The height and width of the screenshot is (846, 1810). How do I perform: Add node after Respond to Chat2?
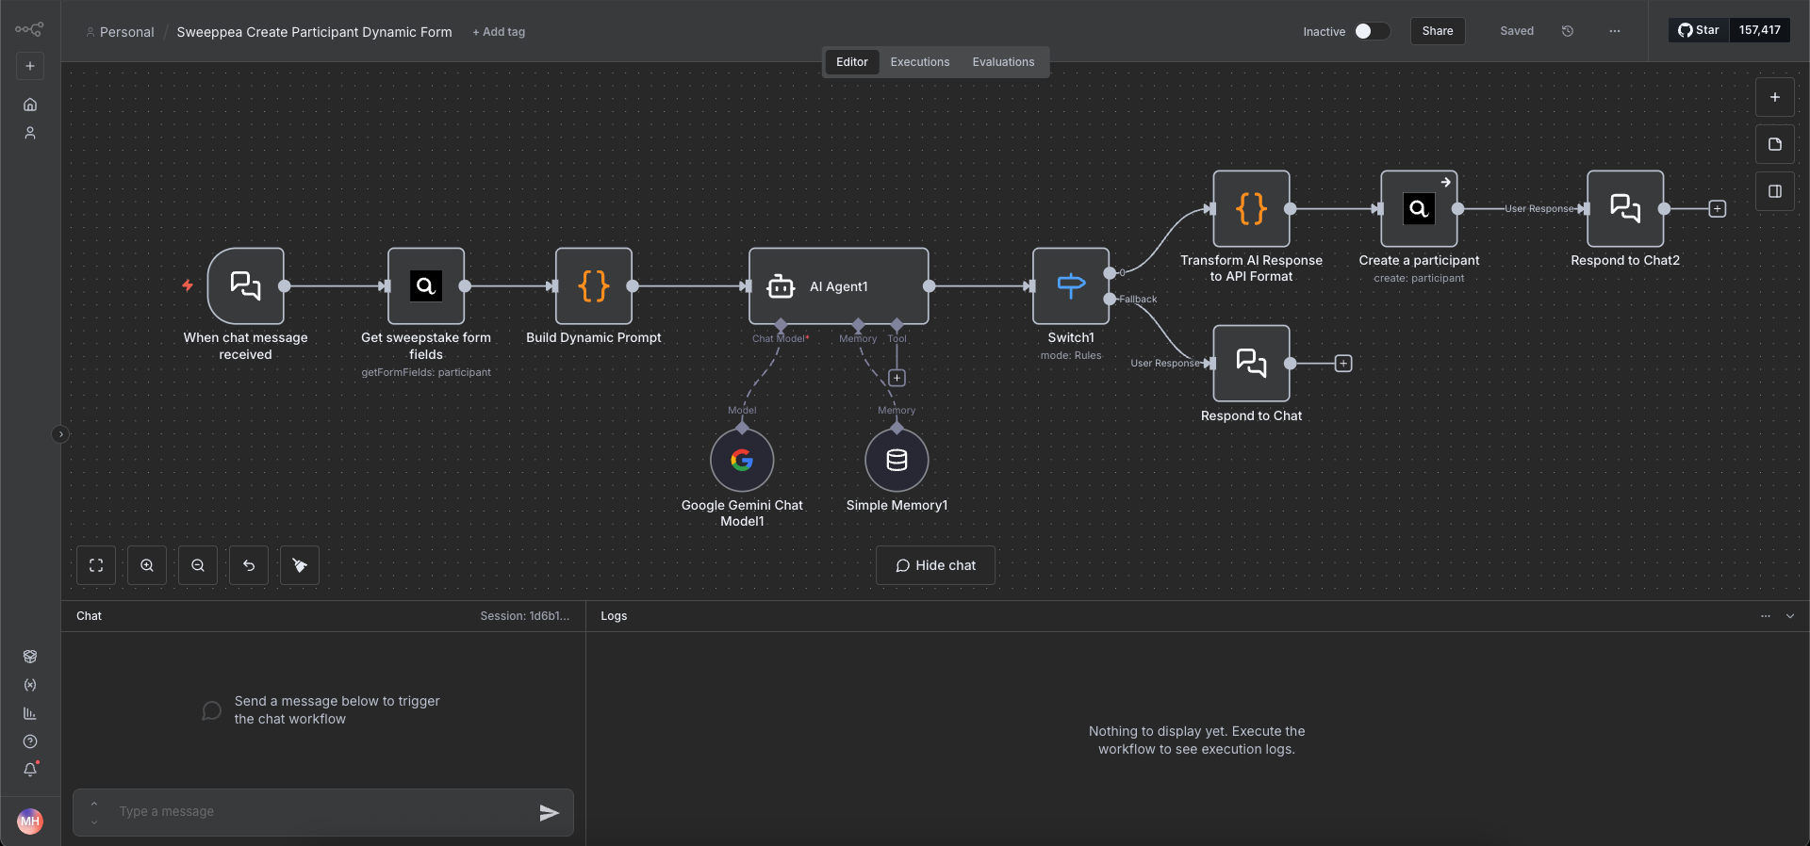1718,209
